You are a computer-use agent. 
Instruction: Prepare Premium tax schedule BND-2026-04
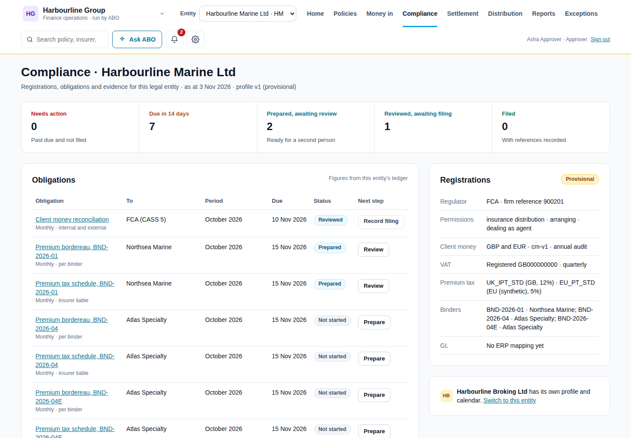click(x=374, y=359)
